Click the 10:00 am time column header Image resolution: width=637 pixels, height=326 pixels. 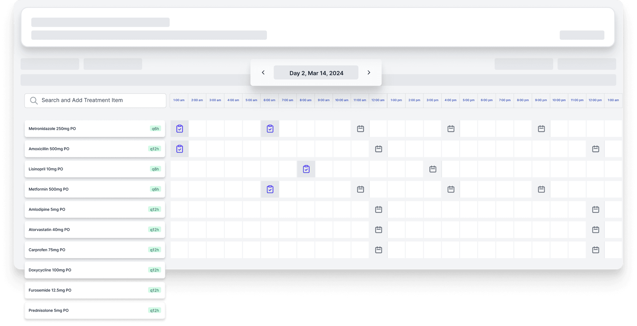[341, 100]
